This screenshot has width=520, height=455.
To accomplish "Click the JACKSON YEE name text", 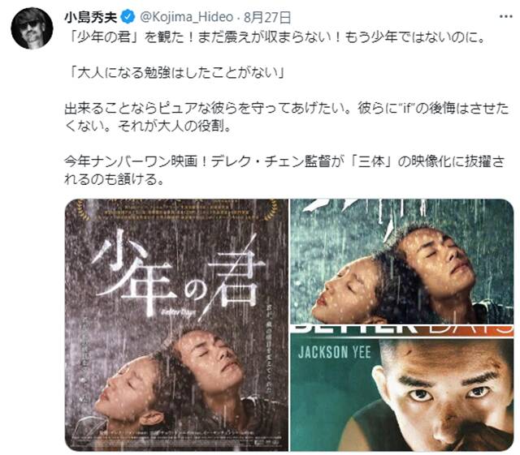I will click(x=334, y=352).
